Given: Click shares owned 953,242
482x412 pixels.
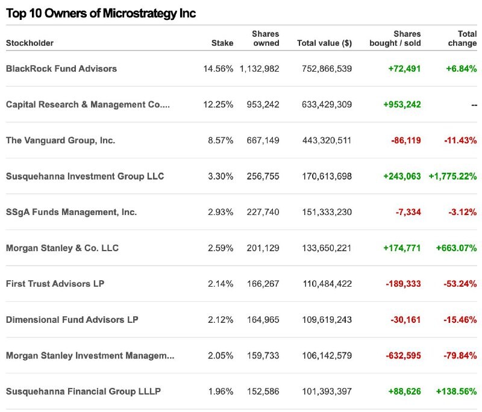Looking at the screenshot, I should (x=263, y=104).
